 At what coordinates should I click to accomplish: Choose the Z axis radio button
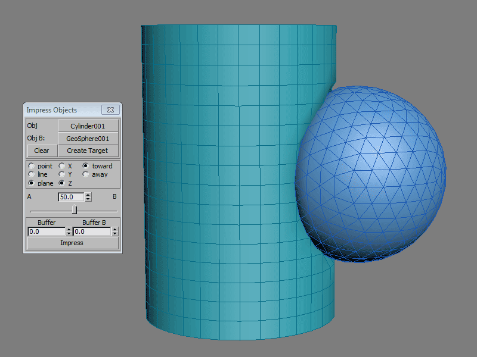[61, 183]
